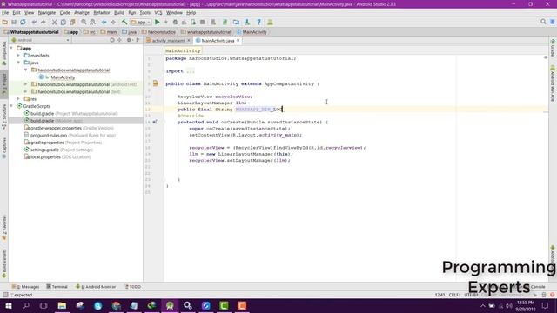Open the app run configuration dropdown
Image resolution: width=557 pixels, height=313 pixels.
tap(141, 22)
